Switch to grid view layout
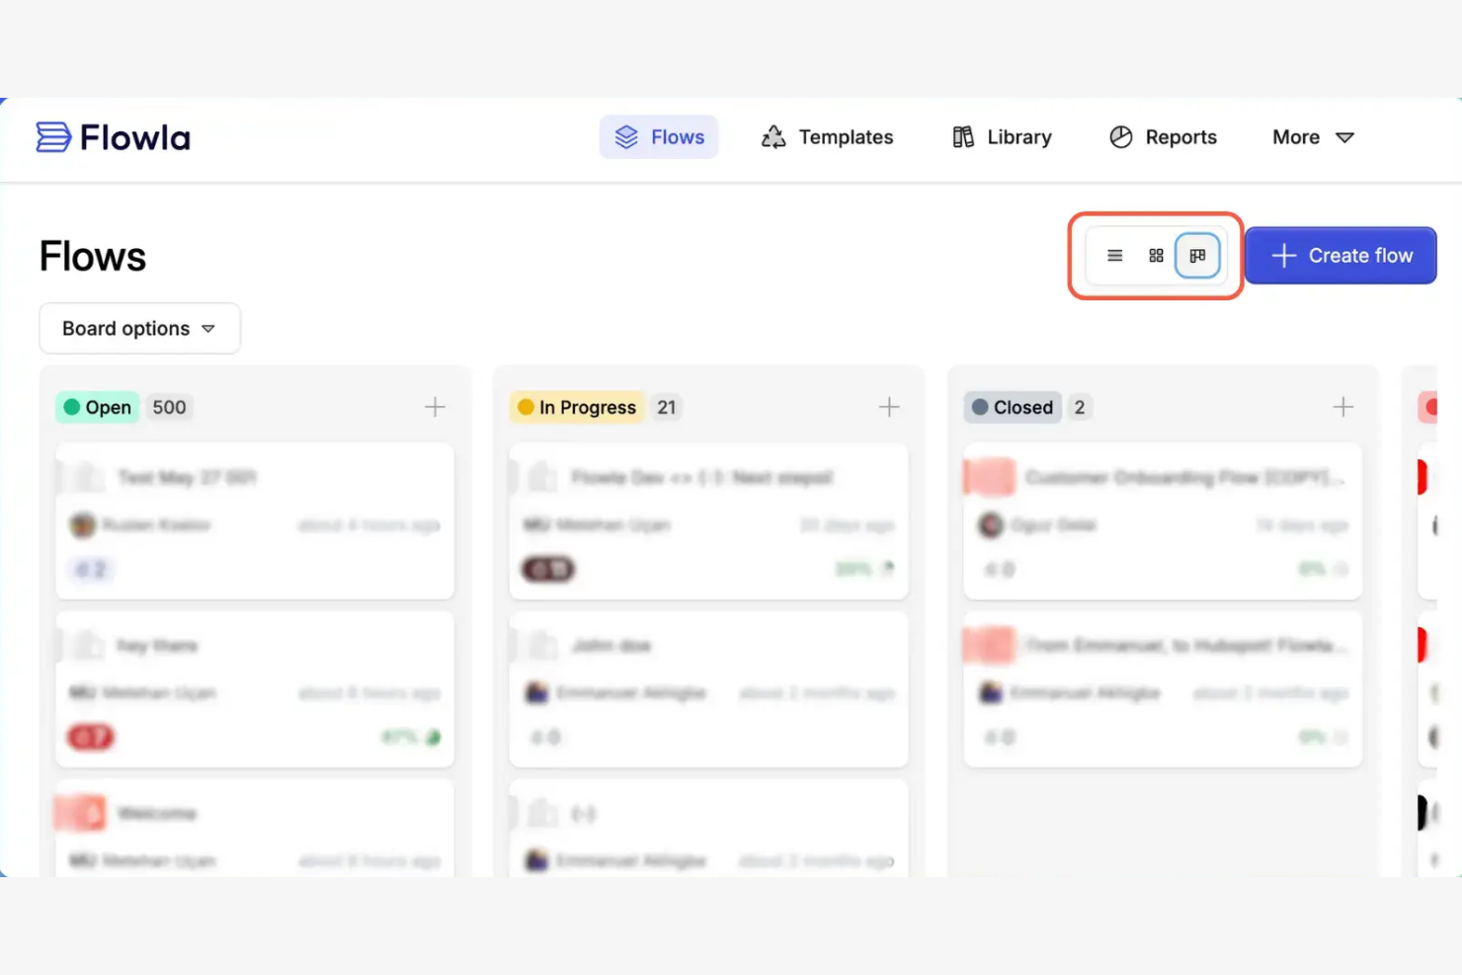 pyautogui.click(x=1156, y=255)
